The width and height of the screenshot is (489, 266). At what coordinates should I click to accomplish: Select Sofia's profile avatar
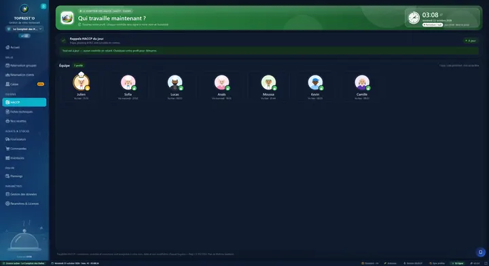pyautogui.click(x=128, y=83)
